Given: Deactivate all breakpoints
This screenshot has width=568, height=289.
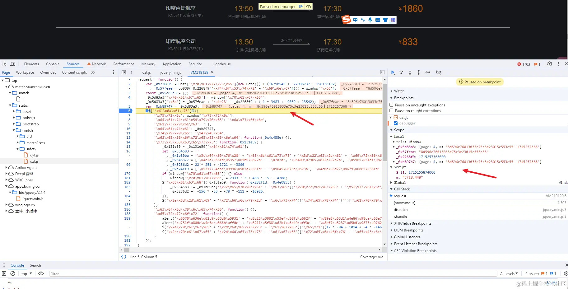Looking at the screenshot, I should (439, 72).
